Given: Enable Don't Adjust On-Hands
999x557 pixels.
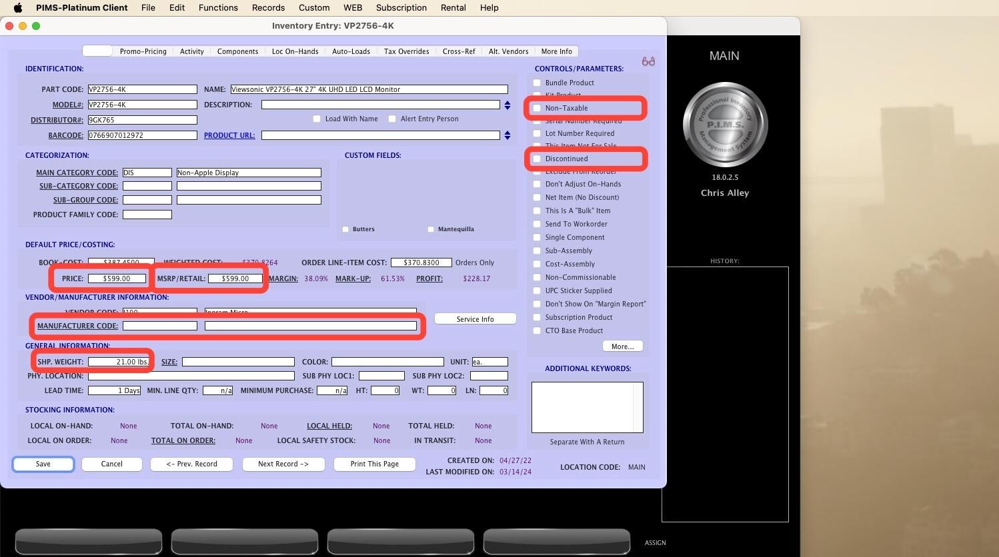Looking at the screenshot, I should tap(537, 184).
